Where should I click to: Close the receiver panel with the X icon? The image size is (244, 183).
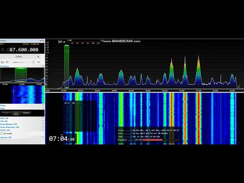(43, 41)
